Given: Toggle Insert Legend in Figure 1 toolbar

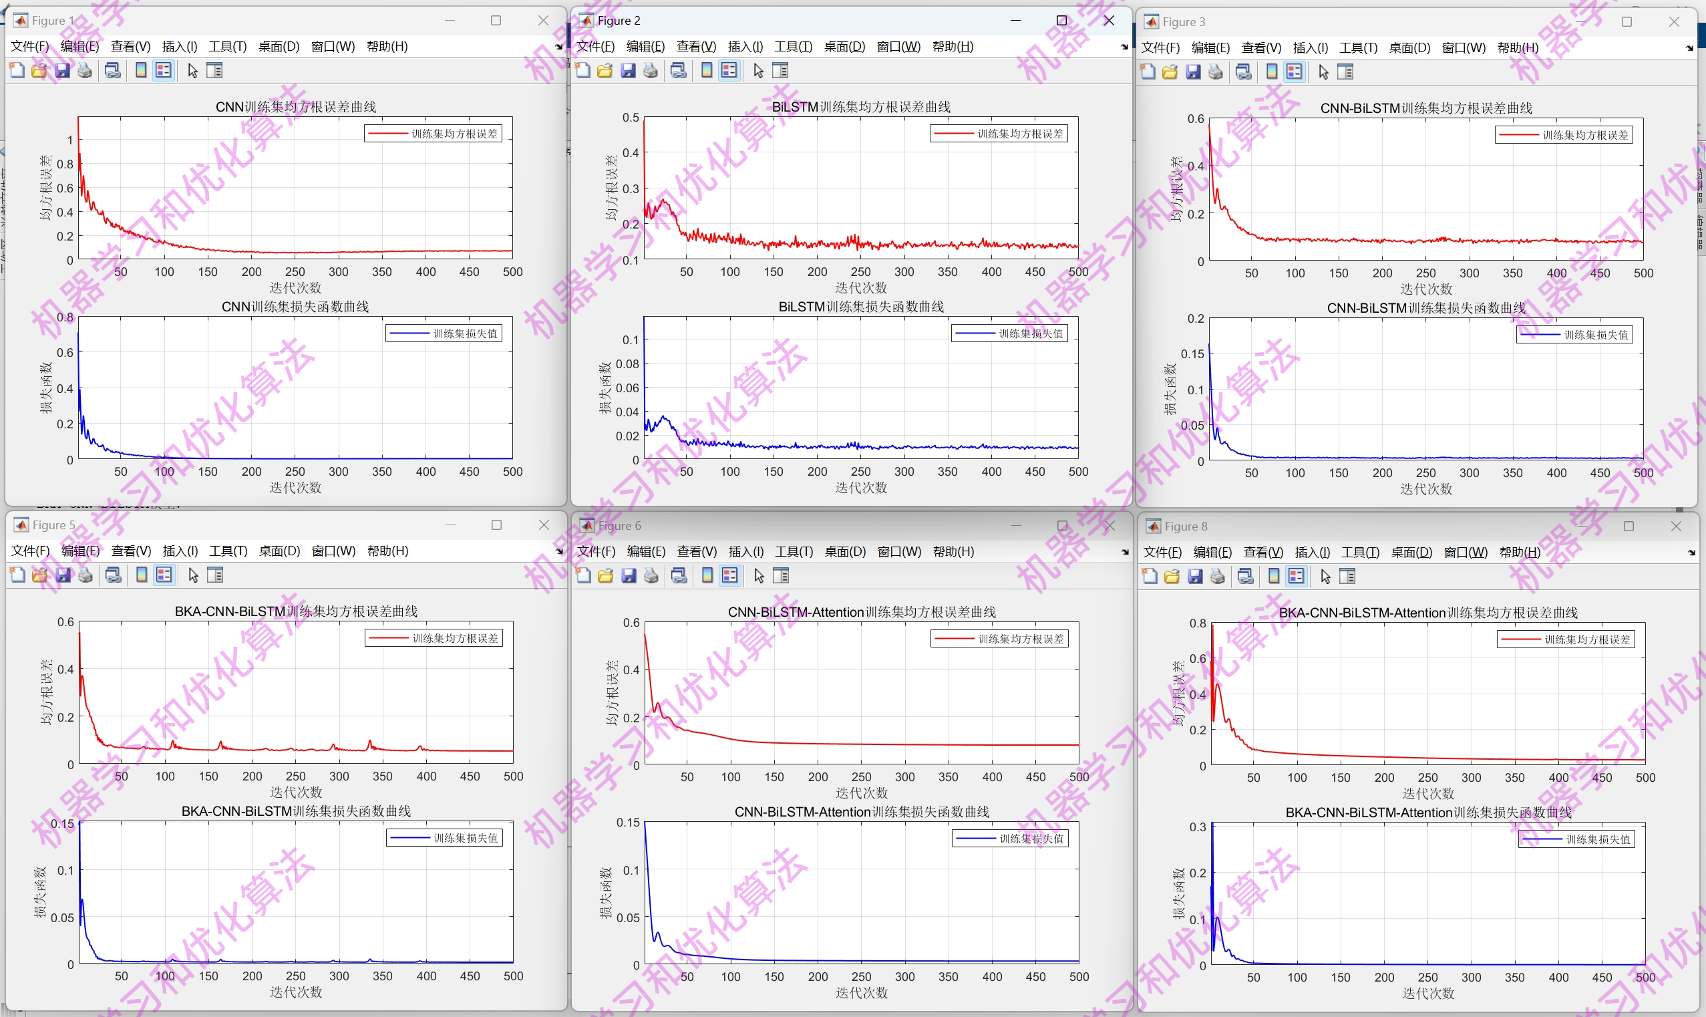Looking at the screenshot, I should [163, 71].
